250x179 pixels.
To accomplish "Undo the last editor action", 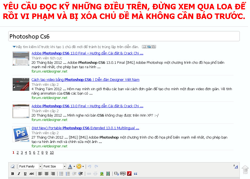I will (x=90, y=166).
